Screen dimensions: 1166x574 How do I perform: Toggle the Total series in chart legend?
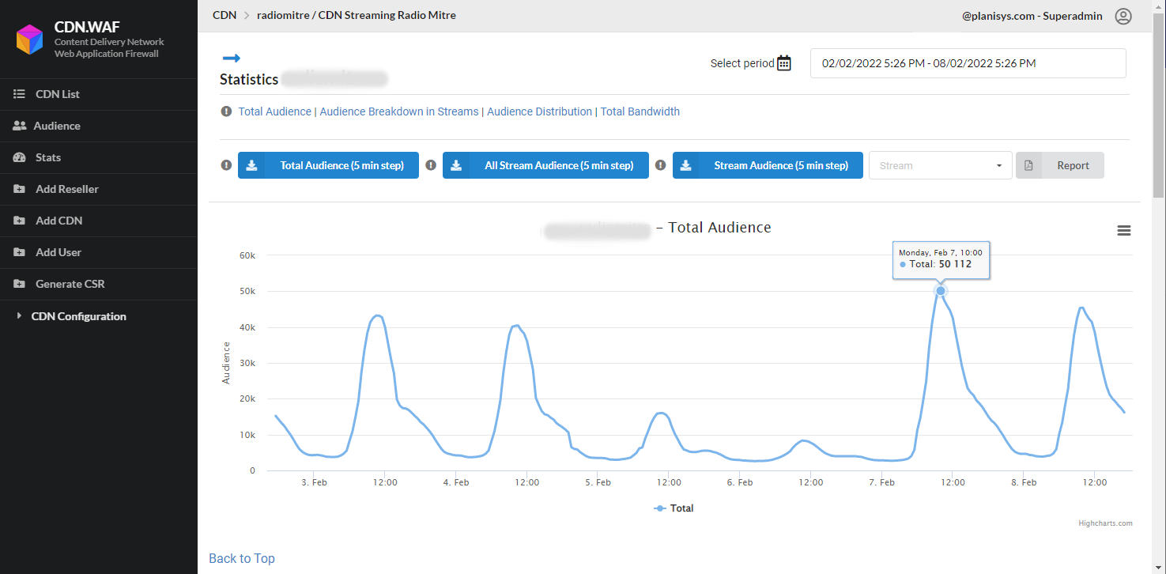(674, 508)
